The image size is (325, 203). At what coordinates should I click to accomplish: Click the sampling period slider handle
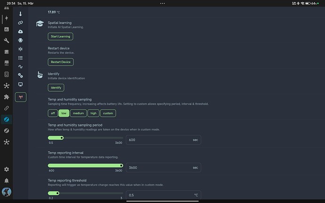[62, 138]
